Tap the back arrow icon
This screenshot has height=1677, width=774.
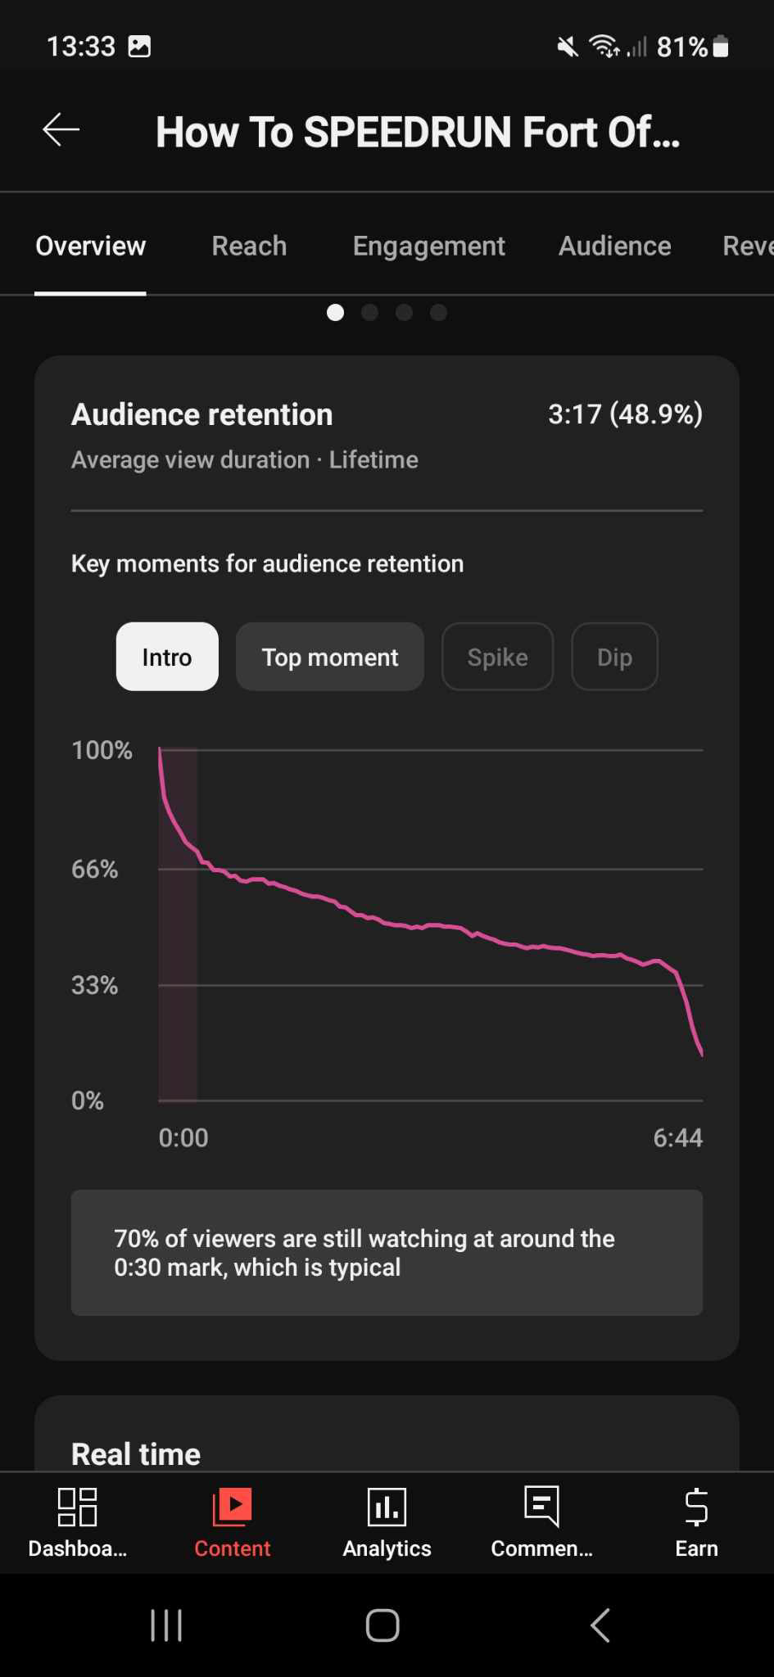[61, 129]
